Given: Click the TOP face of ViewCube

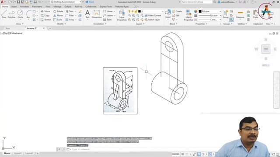Looking at the screenshot, I should coord(266,49).
